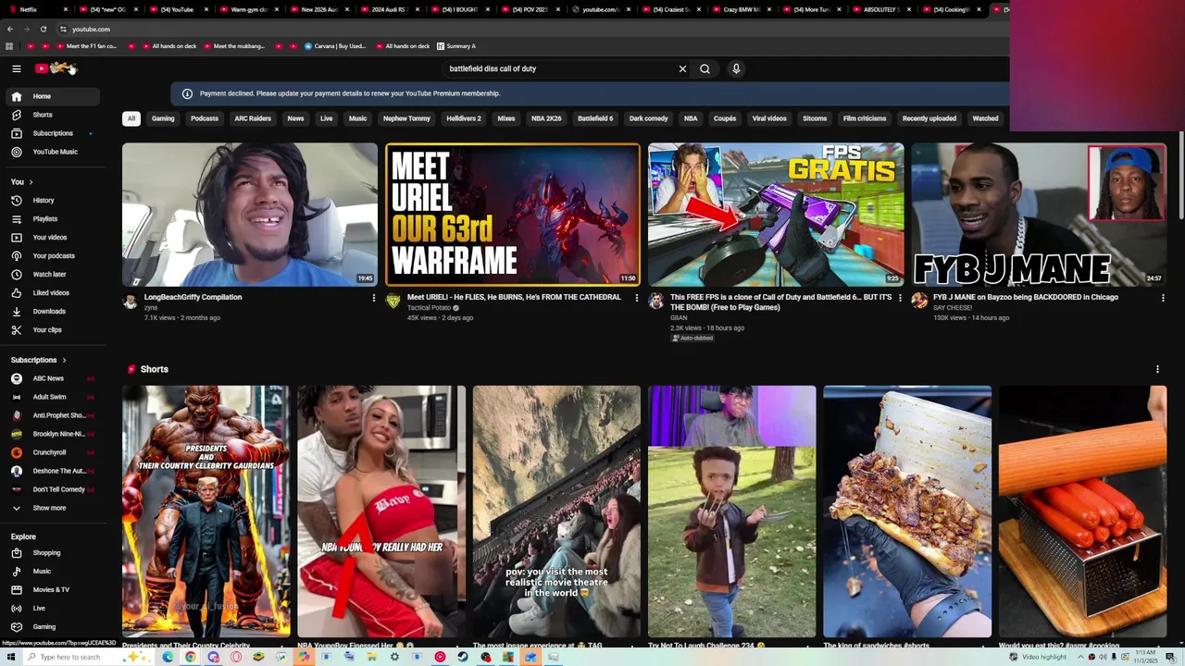
Task: Open the Summary A bookmark
Action: (455, 46)
